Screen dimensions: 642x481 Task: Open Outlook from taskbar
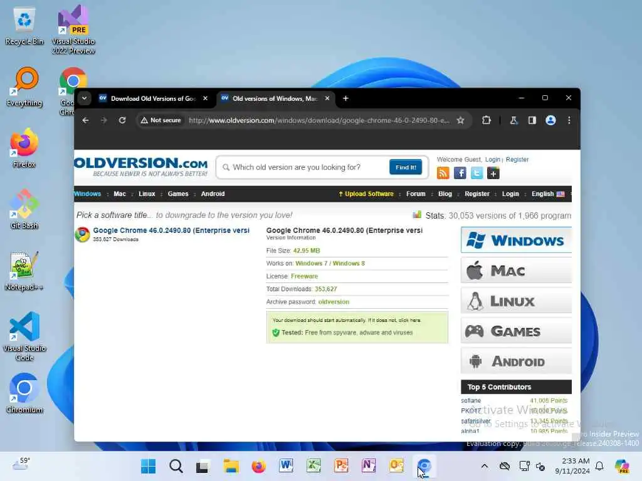click(396, 466)
